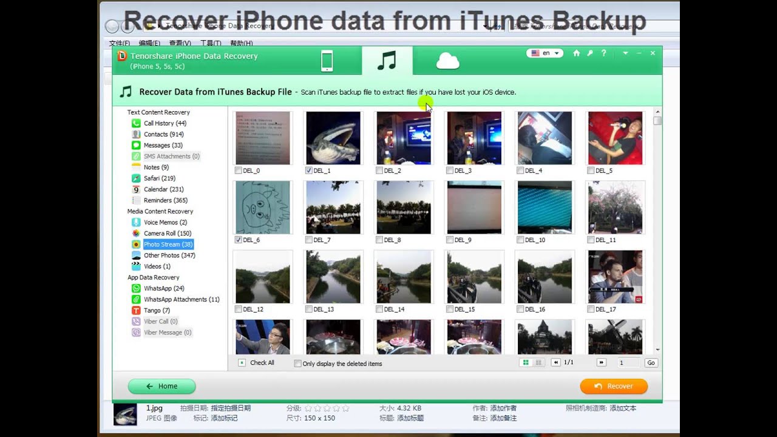This screenshot has height=437, width=777.
Task: Click the Other Photos icon
Action: tap(136, 256)
